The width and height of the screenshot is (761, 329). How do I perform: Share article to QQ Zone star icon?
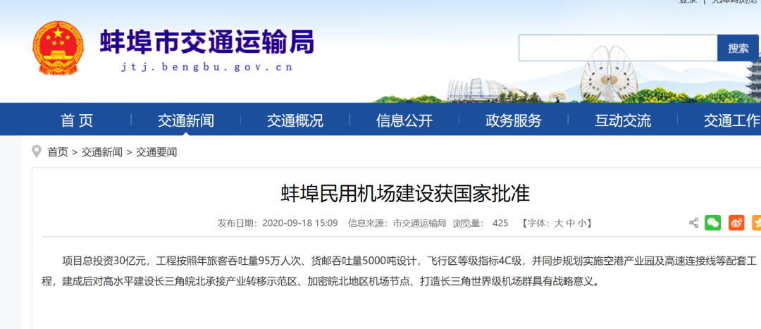point(757,223)
